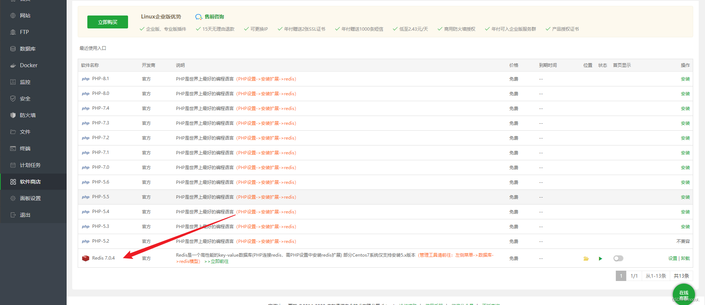Image resolution: width=705 pixels, height=305 pixels.
Task: Open the 售前咨询 chat link
Action: [x=209, y=17]
